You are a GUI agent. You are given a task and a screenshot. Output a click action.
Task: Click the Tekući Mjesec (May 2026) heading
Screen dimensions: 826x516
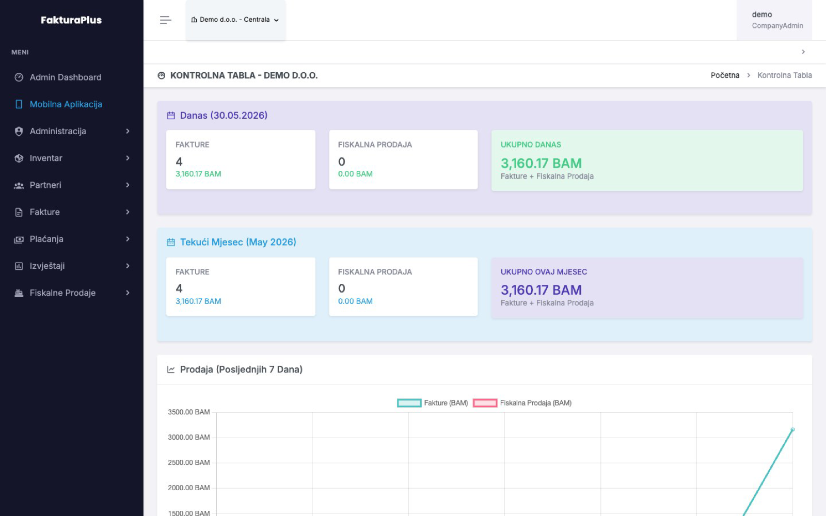click(238, 243)
